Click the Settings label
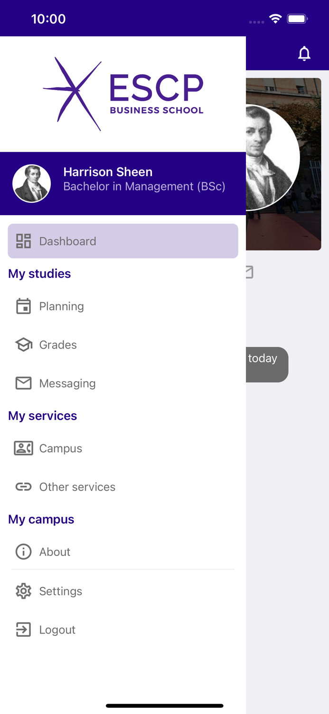 (x=60, y=591)
